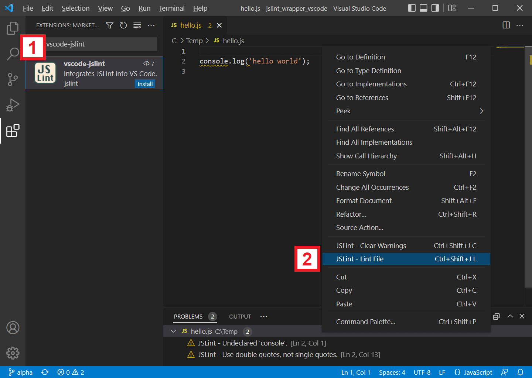Clear the extension search results

(137, 25)
